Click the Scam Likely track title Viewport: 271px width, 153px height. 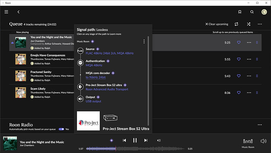pos(38,89)
